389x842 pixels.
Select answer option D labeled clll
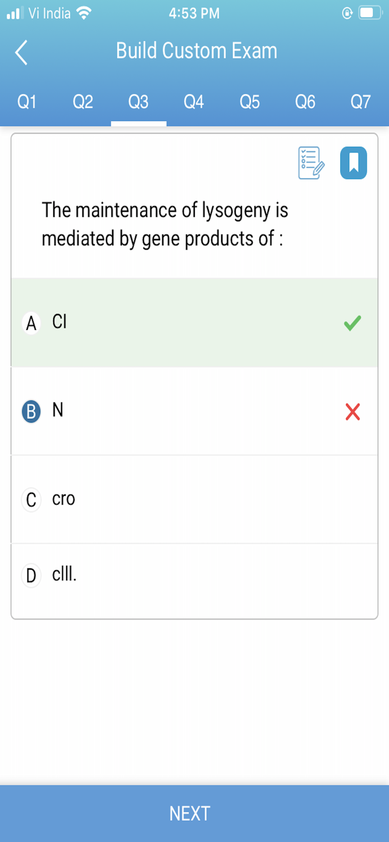[x=168, y=574]
